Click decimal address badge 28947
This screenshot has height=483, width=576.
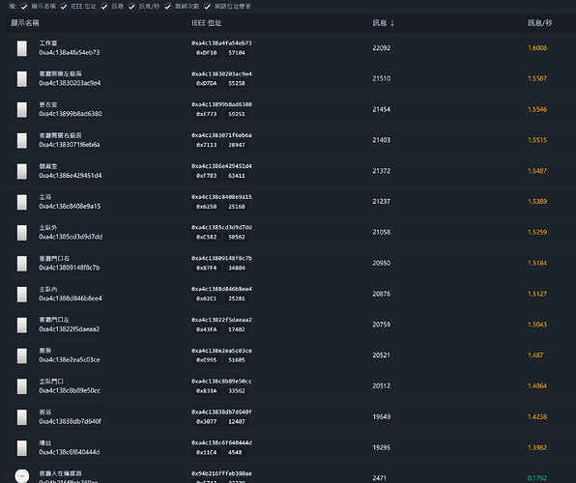click(x=237, y=145)
